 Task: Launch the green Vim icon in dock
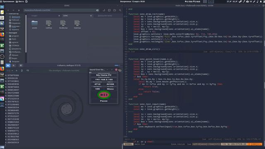[2, 46]
